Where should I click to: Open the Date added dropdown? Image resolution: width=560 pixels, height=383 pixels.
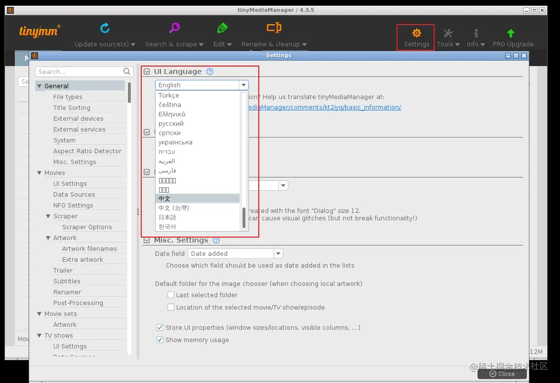[278, 253]
